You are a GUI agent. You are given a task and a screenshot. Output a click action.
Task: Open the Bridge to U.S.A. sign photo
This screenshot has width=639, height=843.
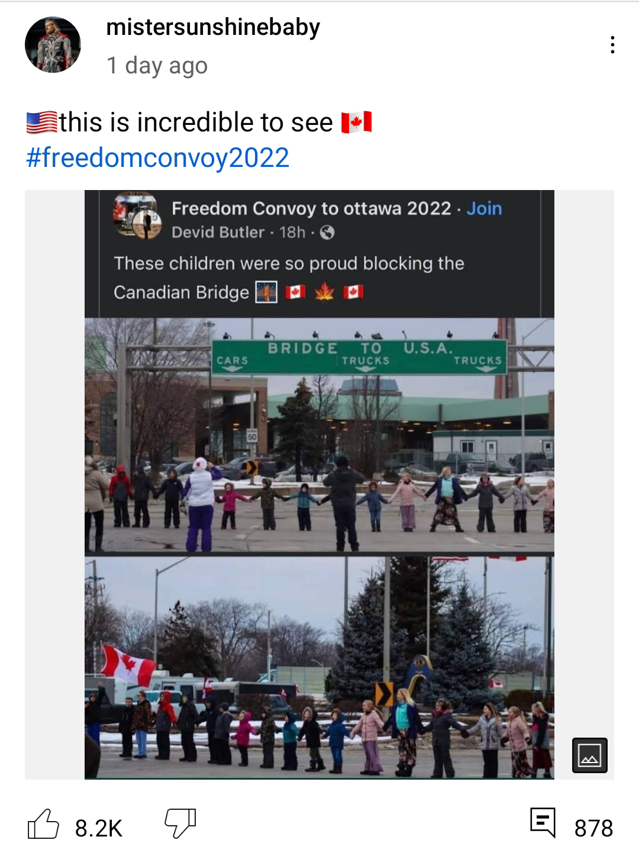point(319,435)
